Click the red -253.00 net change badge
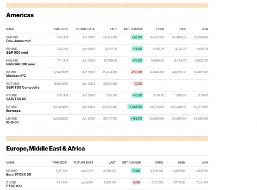257x190 pixels. [136, 72]
